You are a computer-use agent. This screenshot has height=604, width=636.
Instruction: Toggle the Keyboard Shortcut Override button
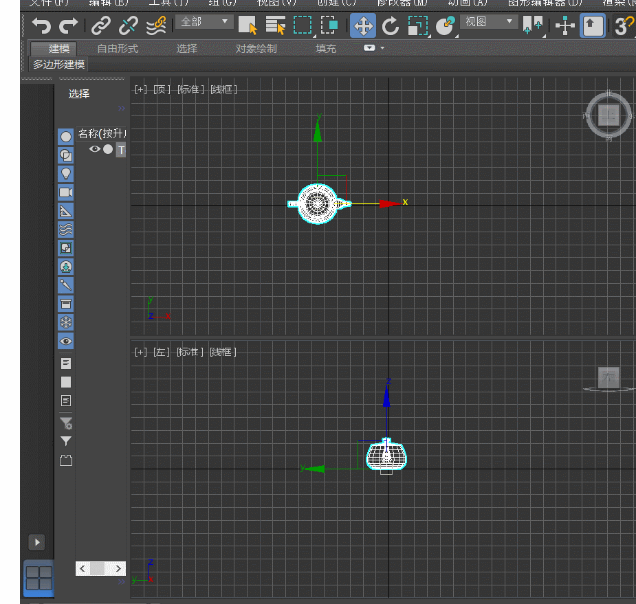pyautogui.click(x=593, y=25)
